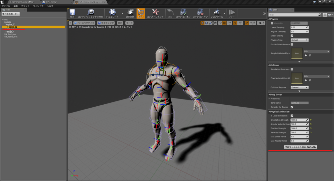Viewport: 334px width, 181px height.
Task: Toggle the property matrix grid icon
Action: pos(325,15)
